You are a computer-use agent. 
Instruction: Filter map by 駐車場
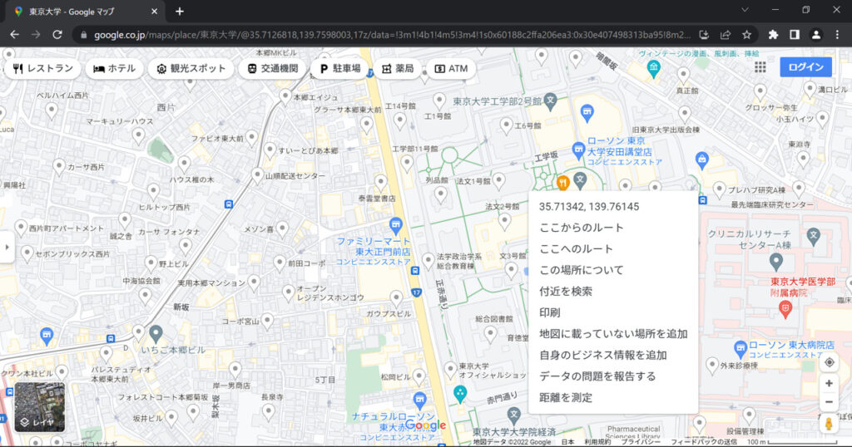pyautogui.click(x=339, y=68)
